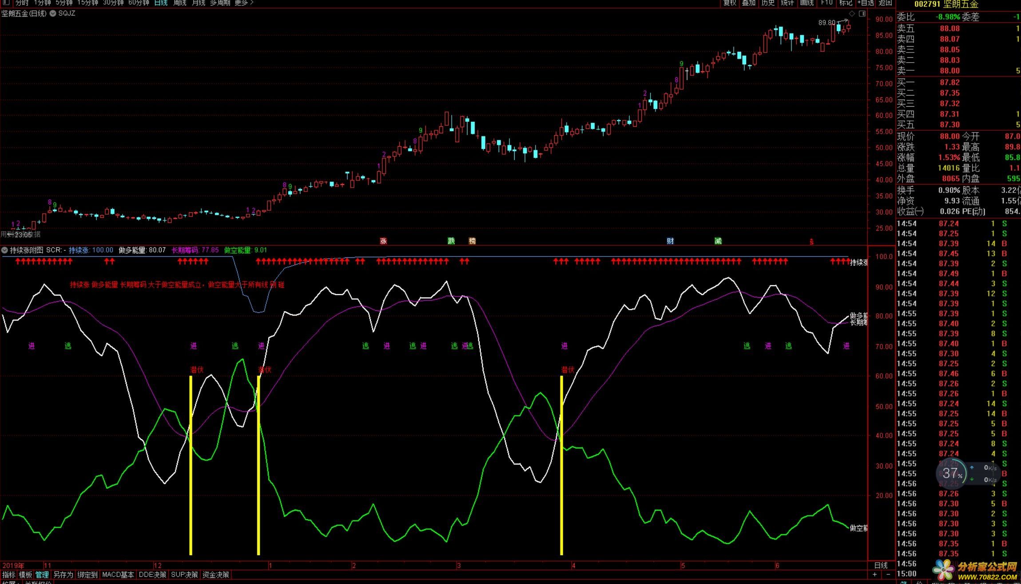Click stock title 002791 坚朗五金
1021x584 pixels.
click(x=946, y=4)
